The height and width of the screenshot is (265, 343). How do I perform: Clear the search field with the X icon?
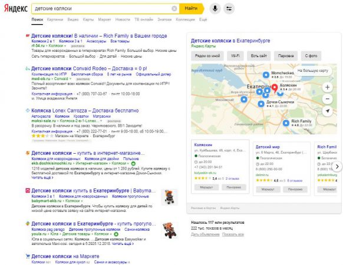point(174,8)
